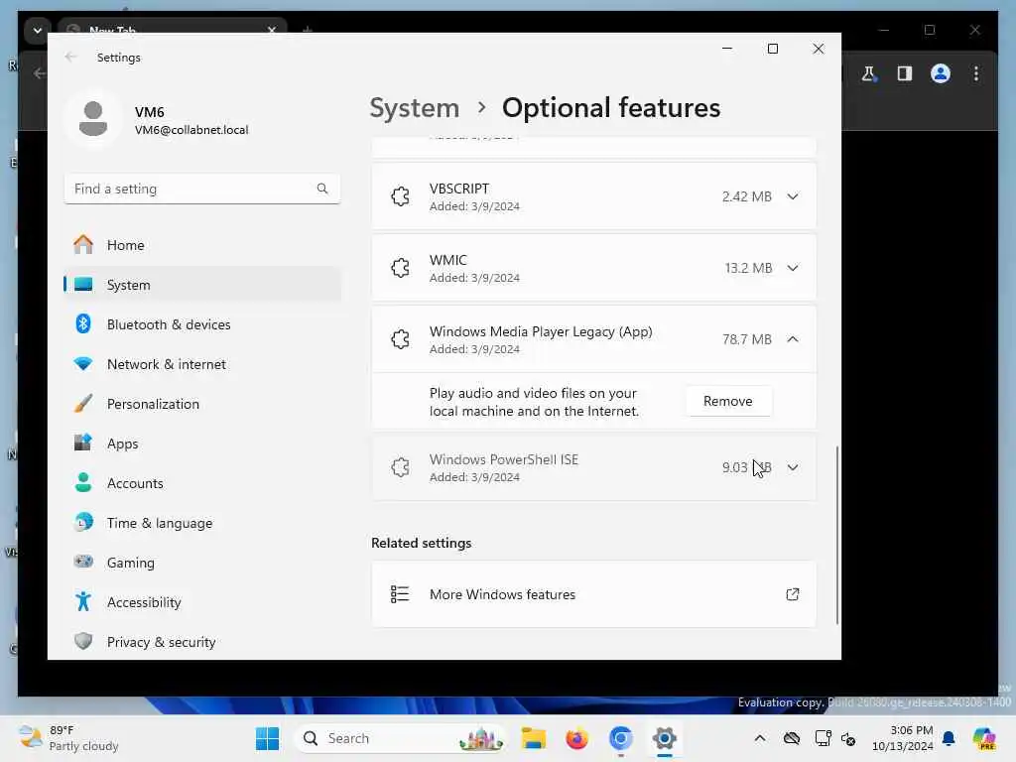
Task: Click the magnifier icon in Find a setting
Action: coord(322,189)
